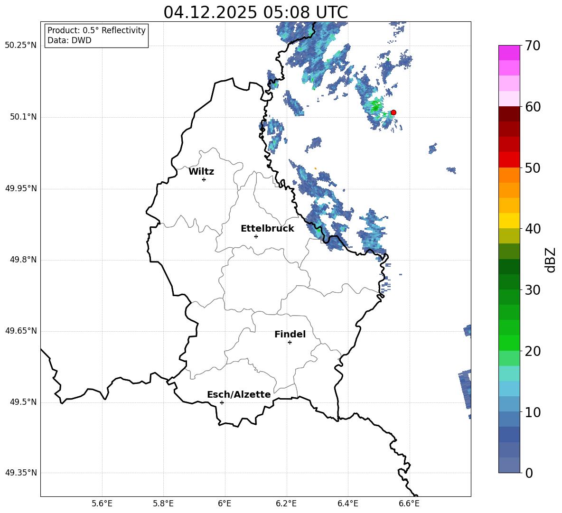Click the Esch/Alzette location cross marker

(222, 402)
